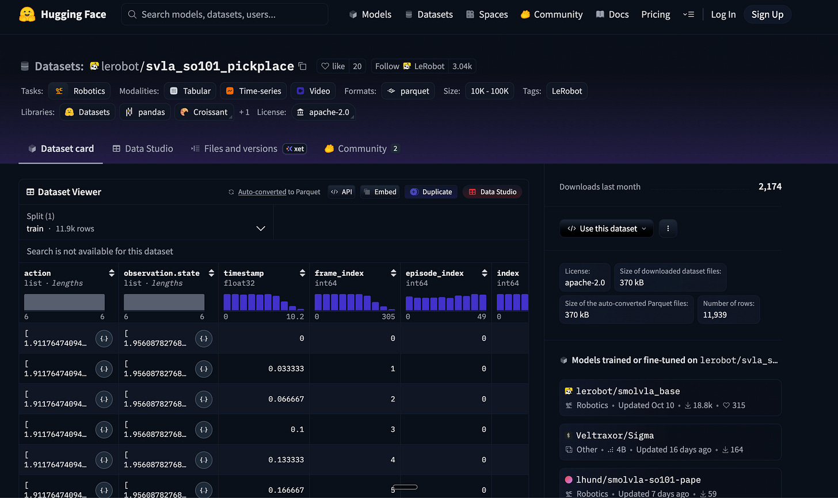Screen dimensions: 838x498
Task: Select the Time-series modality tag
Action: [x=253, y=91]
